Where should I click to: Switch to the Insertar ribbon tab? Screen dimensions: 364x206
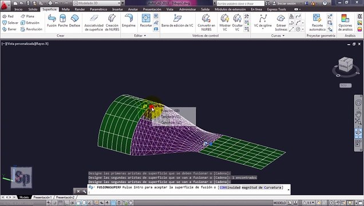tap(117, 9)
